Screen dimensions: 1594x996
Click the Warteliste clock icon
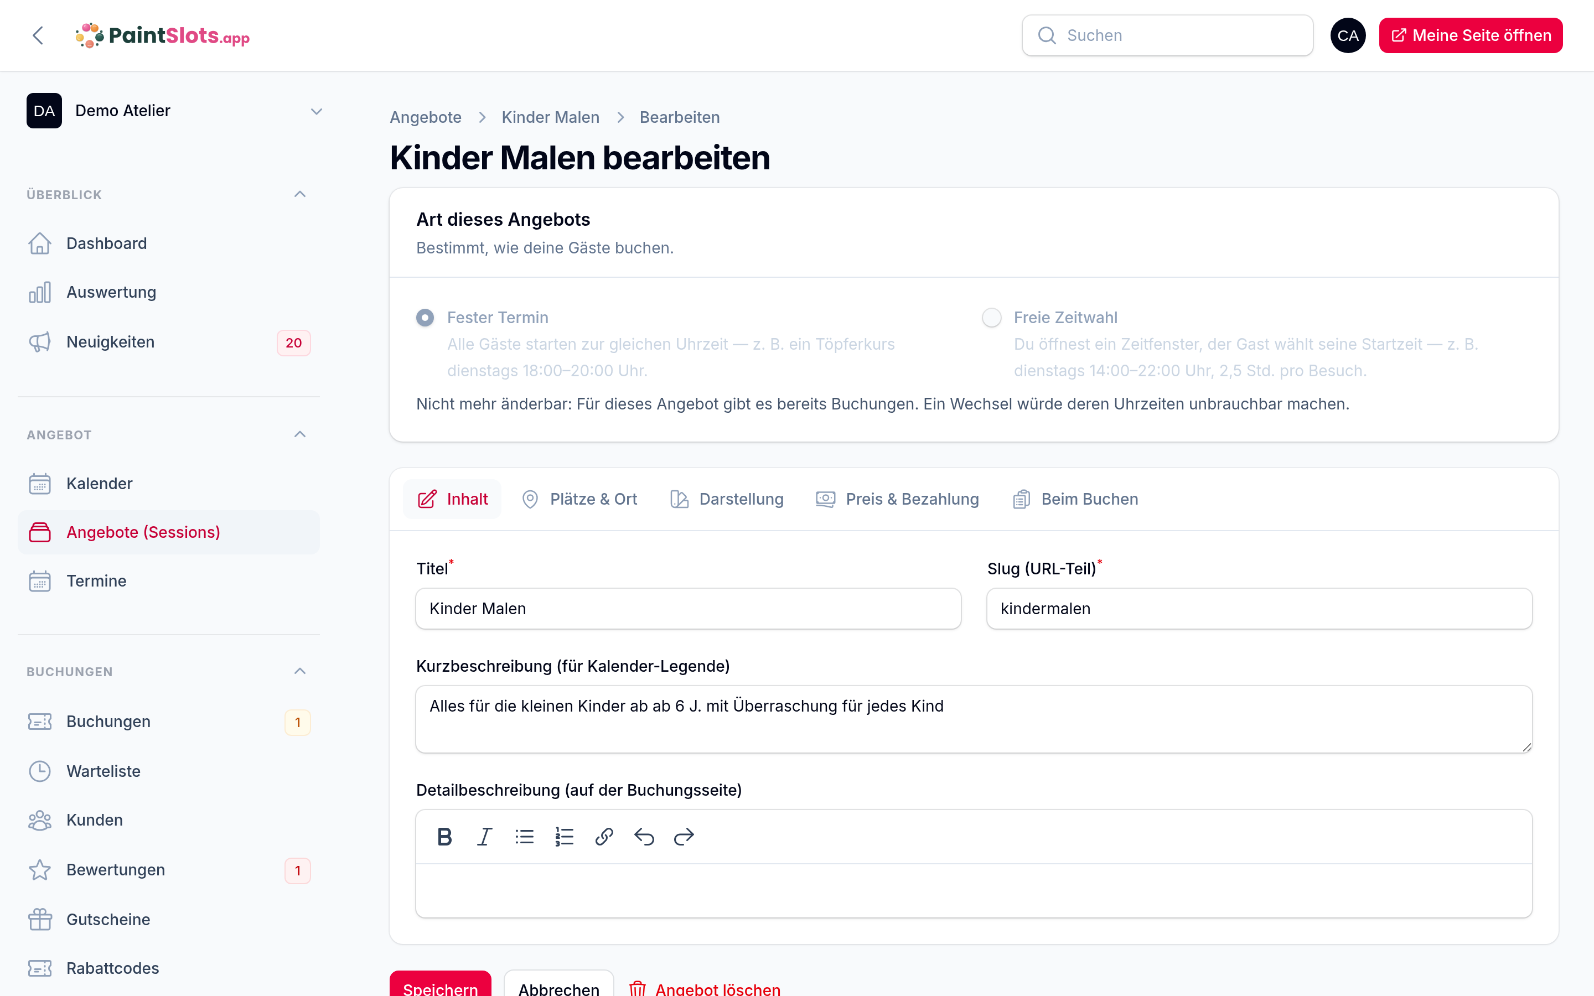pyautogui.click(x=39, y=771)
